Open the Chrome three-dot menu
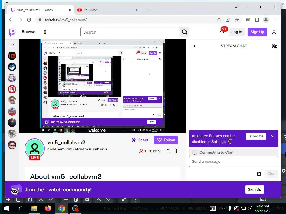This screenshot has height=214, width=286. pos(275,20)
